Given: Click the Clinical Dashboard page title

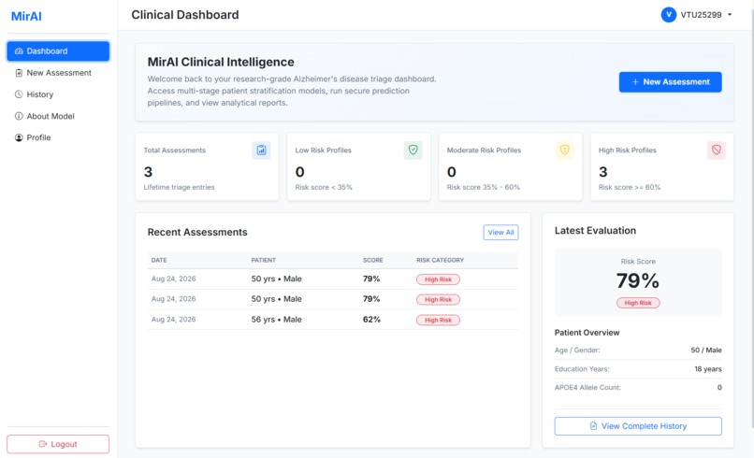Looking at the screenshot, I should pyautogui.click(x=185, y=15).
